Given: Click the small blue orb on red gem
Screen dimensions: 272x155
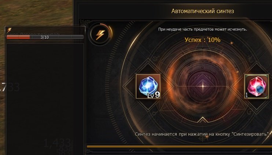Looking at the screenshot, I should point(260,90).
